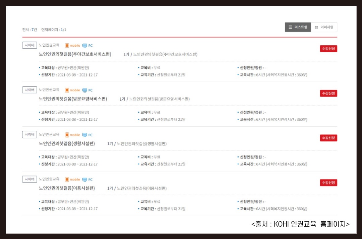Viewport: 362px width, 240px height.
Task: Open 노인인권의첫걸음(생활시설편) course title
Action: pos(67,143)
